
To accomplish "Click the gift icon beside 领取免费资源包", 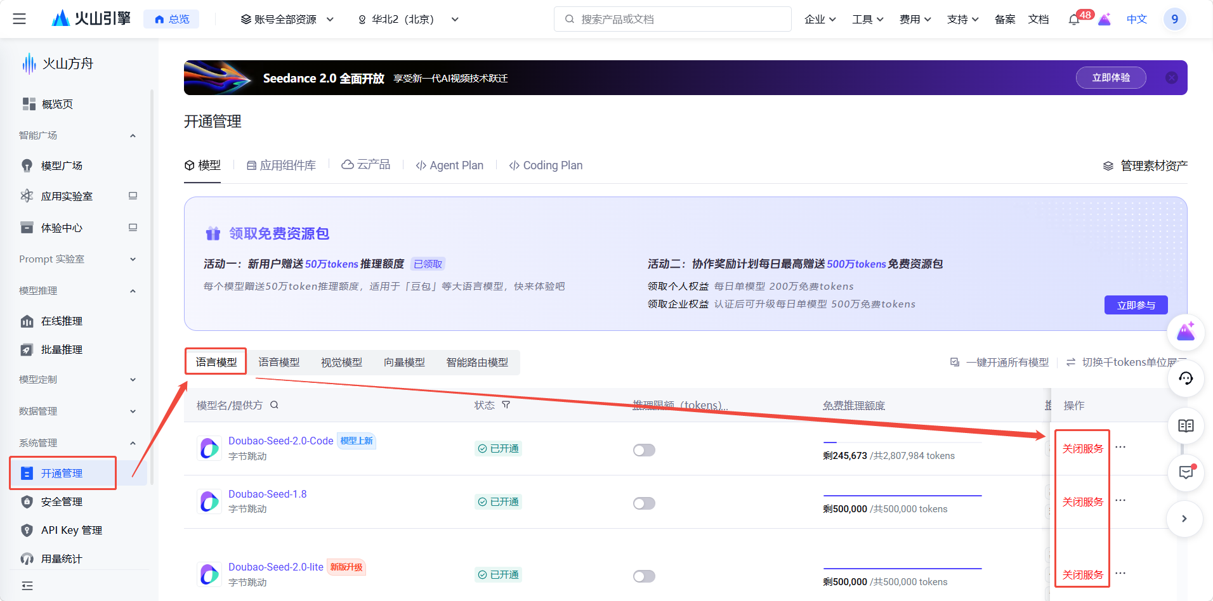I will [x=213, y=233].
